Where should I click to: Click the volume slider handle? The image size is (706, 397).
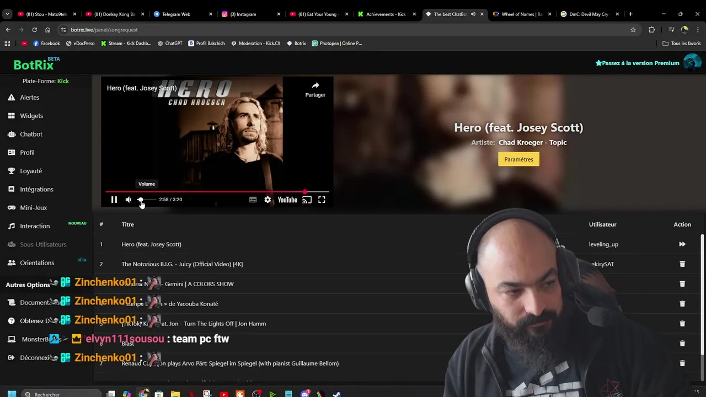point(140,200)
